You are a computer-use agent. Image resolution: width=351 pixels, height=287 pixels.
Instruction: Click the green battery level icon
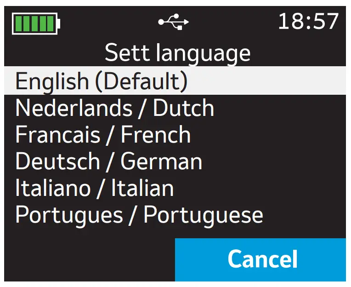click(x=36, y=23)
